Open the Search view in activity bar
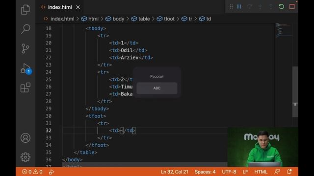 tap(26, 29)
